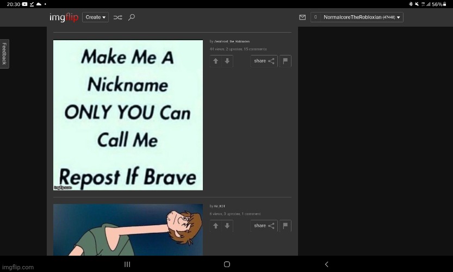The image size is (453, 272).
Task: Upvote the Kit_KDT meme post
Action: [x=215, y=226]
